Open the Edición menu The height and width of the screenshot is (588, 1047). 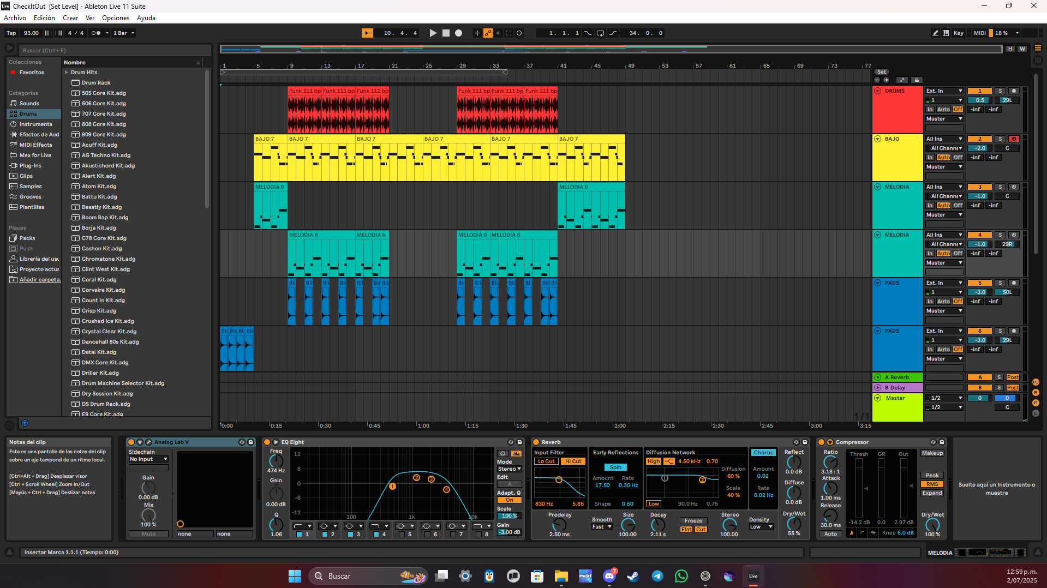coord(44,18)
